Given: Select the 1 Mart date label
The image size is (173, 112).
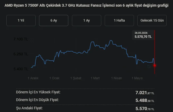Looking at the screenshot, I should 95,78.
